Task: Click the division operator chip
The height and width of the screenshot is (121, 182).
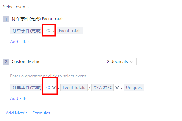Action: pos(89,87)
